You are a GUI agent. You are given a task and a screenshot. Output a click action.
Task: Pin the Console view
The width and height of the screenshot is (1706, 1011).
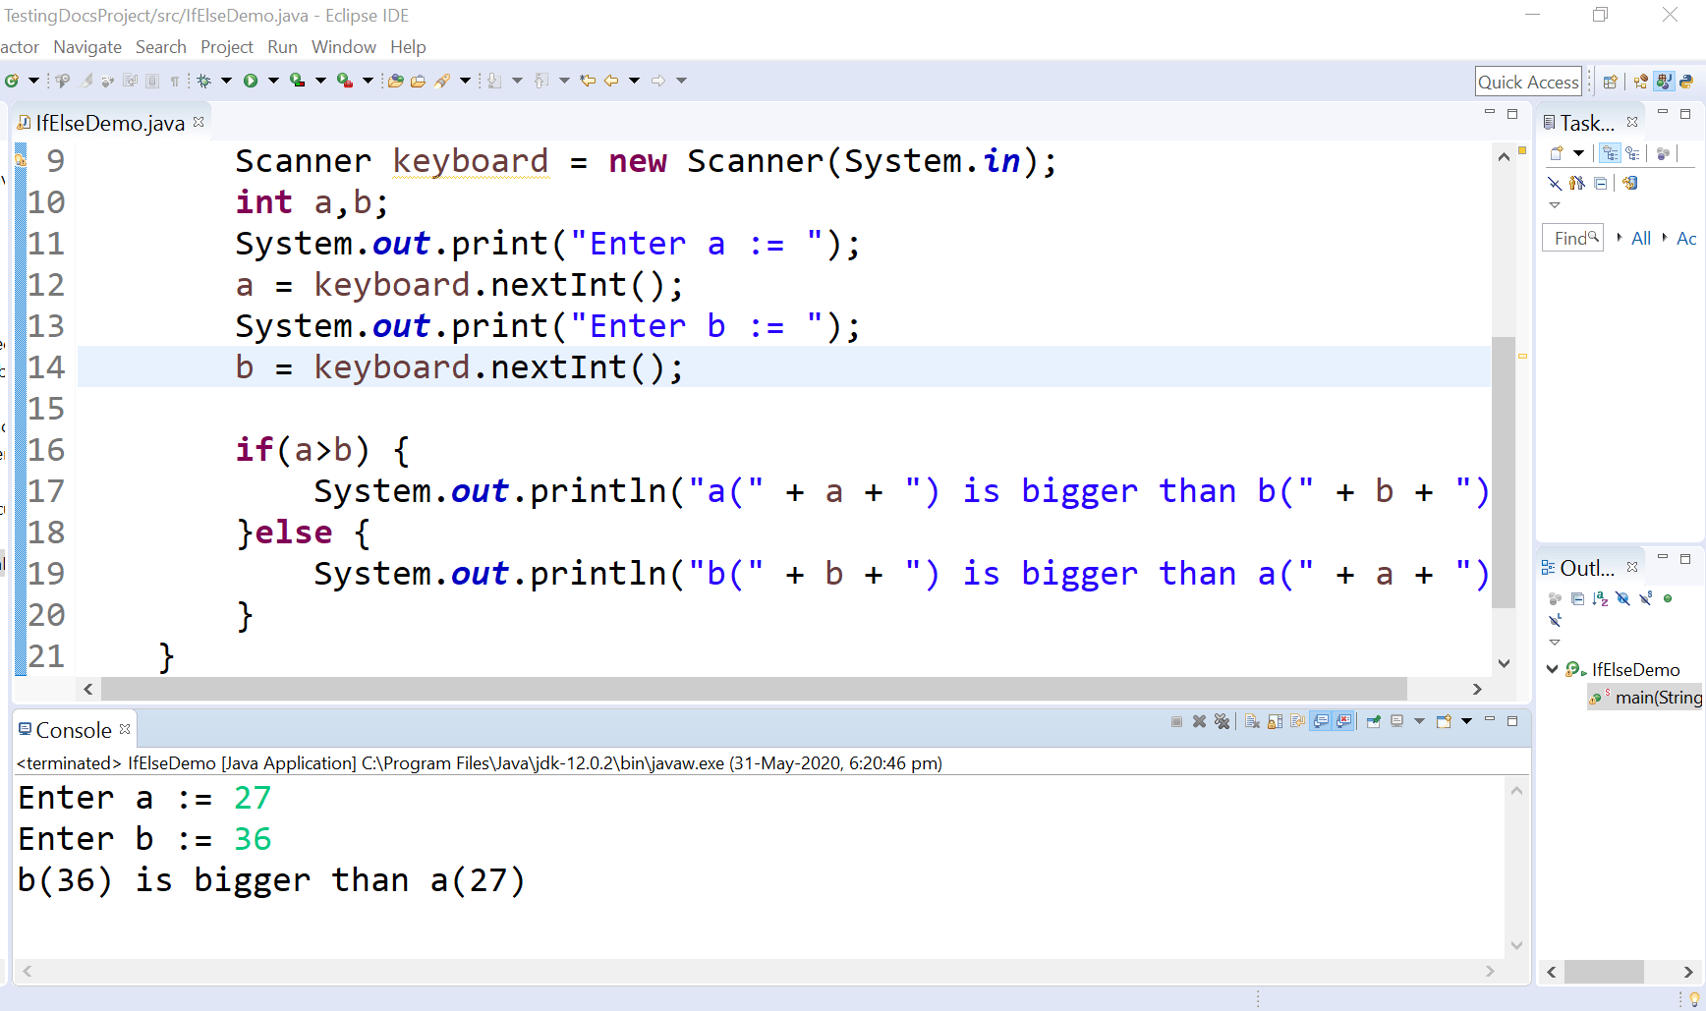[1373, 721]
